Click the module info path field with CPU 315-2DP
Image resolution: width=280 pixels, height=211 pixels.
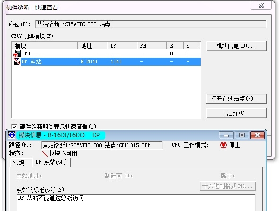click(102, 145)
